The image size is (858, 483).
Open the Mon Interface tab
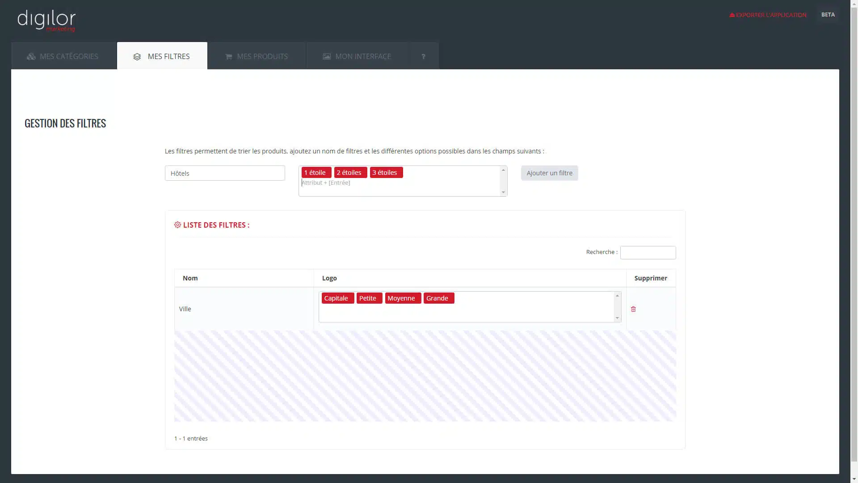click(x=357, y=56)
